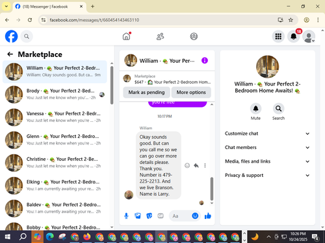Screen dimensions: 325x243
Task: Open the Windows Start menu
Action: click(x=8, y=237)
